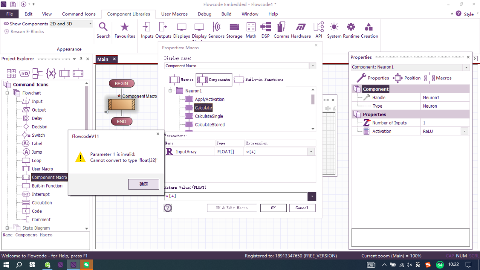Open the Hardware component library
Viewport: 480px width, 270px height.
[301, 31]
